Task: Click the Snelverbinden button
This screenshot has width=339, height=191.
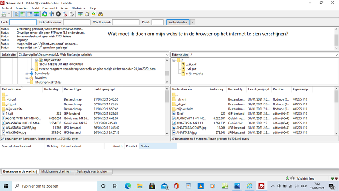Action: (x=178, y=22)
